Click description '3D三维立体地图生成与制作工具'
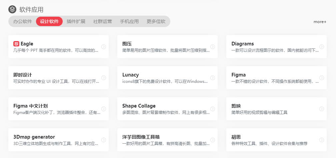 pyautogui.click(x=42, y=144)
